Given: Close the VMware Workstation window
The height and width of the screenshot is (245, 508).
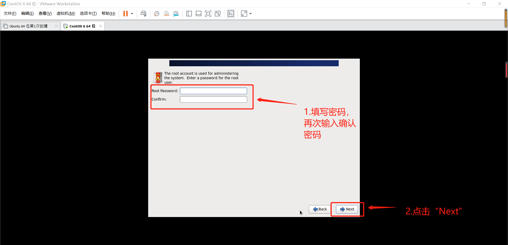Looking at the screenshot, I should coord(500,4).
